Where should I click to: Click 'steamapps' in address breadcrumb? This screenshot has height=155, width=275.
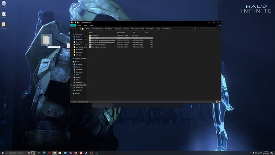118,29
